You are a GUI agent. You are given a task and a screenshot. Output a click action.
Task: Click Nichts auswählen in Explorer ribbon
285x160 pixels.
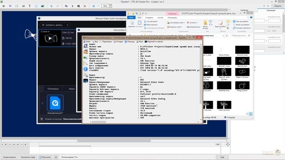click(x=241, y=25)
